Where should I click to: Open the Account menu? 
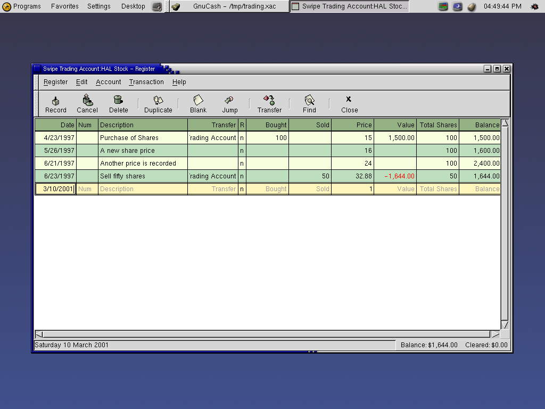click(109, 82)
